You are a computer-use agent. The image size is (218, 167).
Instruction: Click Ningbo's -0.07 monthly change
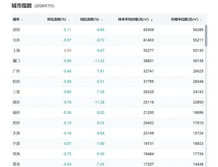coord(67,144)
